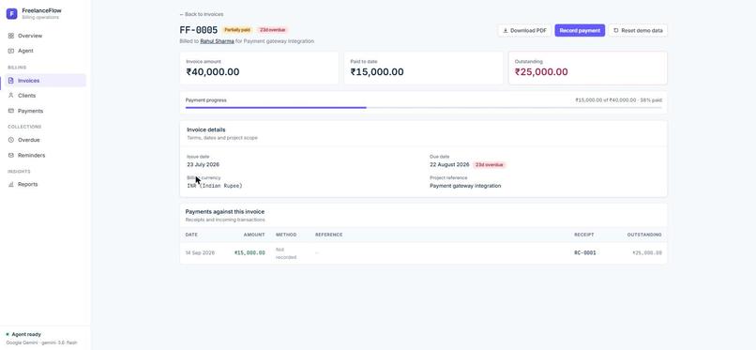Viewport: 756px width, 350px height.
Task: Click the Record payment button
Action: click(x=580, y=30)
